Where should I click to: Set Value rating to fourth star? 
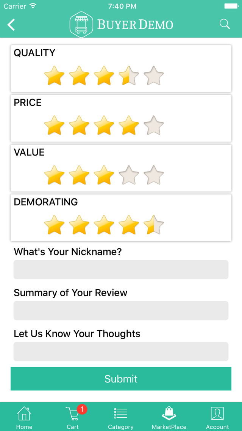point(129,175)
